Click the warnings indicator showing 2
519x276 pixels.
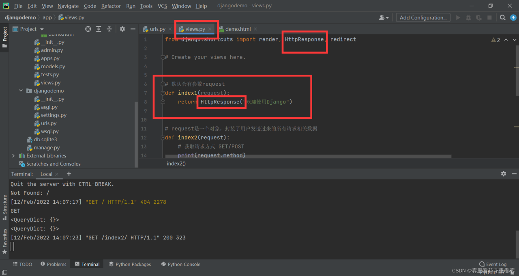pyautogui.click(x=495, y=40)
